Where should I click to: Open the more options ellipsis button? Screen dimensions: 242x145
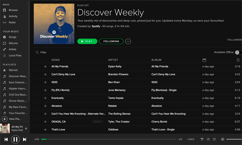click(x=128, y=42)
